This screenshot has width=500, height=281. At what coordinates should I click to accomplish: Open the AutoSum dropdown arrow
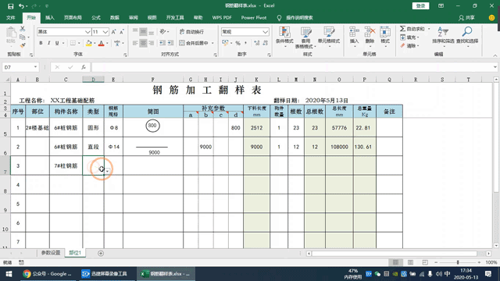(x=429, y=29)
